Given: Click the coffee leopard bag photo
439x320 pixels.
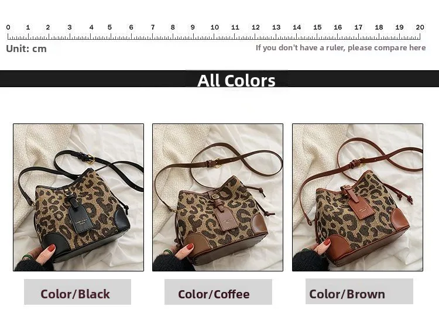Looking at the screenshot, I should coord(218,197).
